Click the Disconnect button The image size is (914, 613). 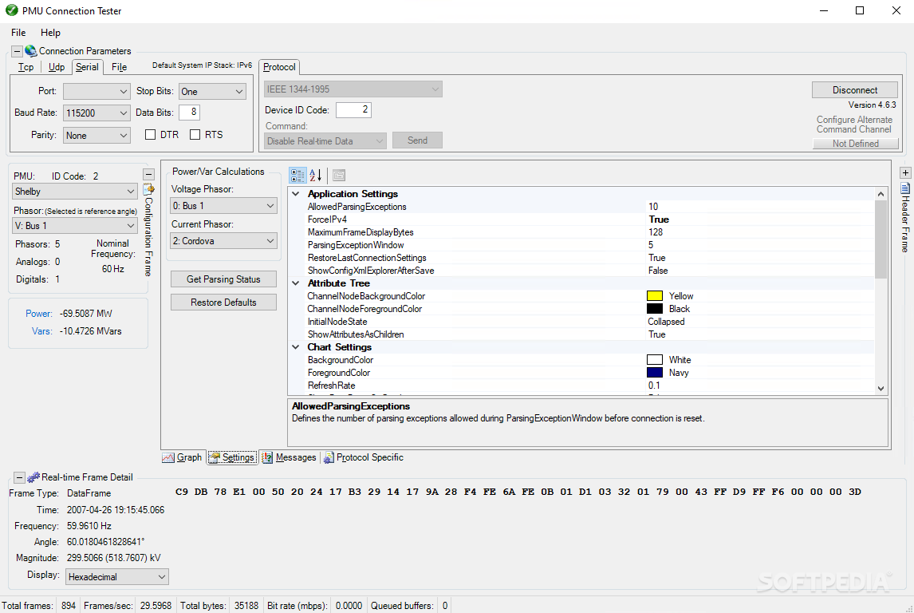(854, 90)
